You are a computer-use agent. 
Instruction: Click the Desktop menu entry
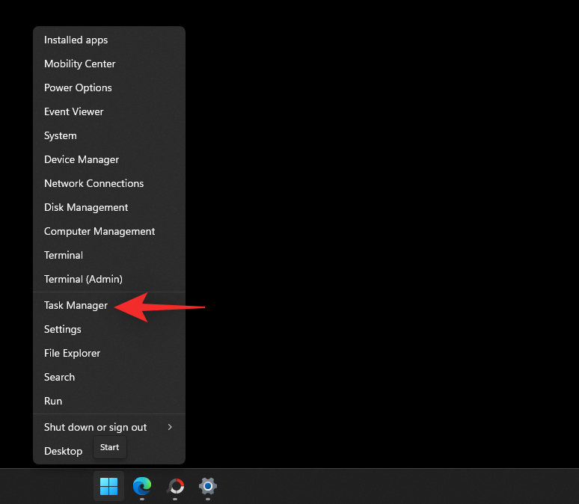tap(63, 451)
